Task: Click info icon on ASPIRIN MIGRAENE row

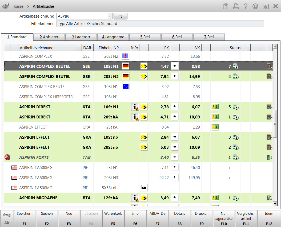Action: 135,198
